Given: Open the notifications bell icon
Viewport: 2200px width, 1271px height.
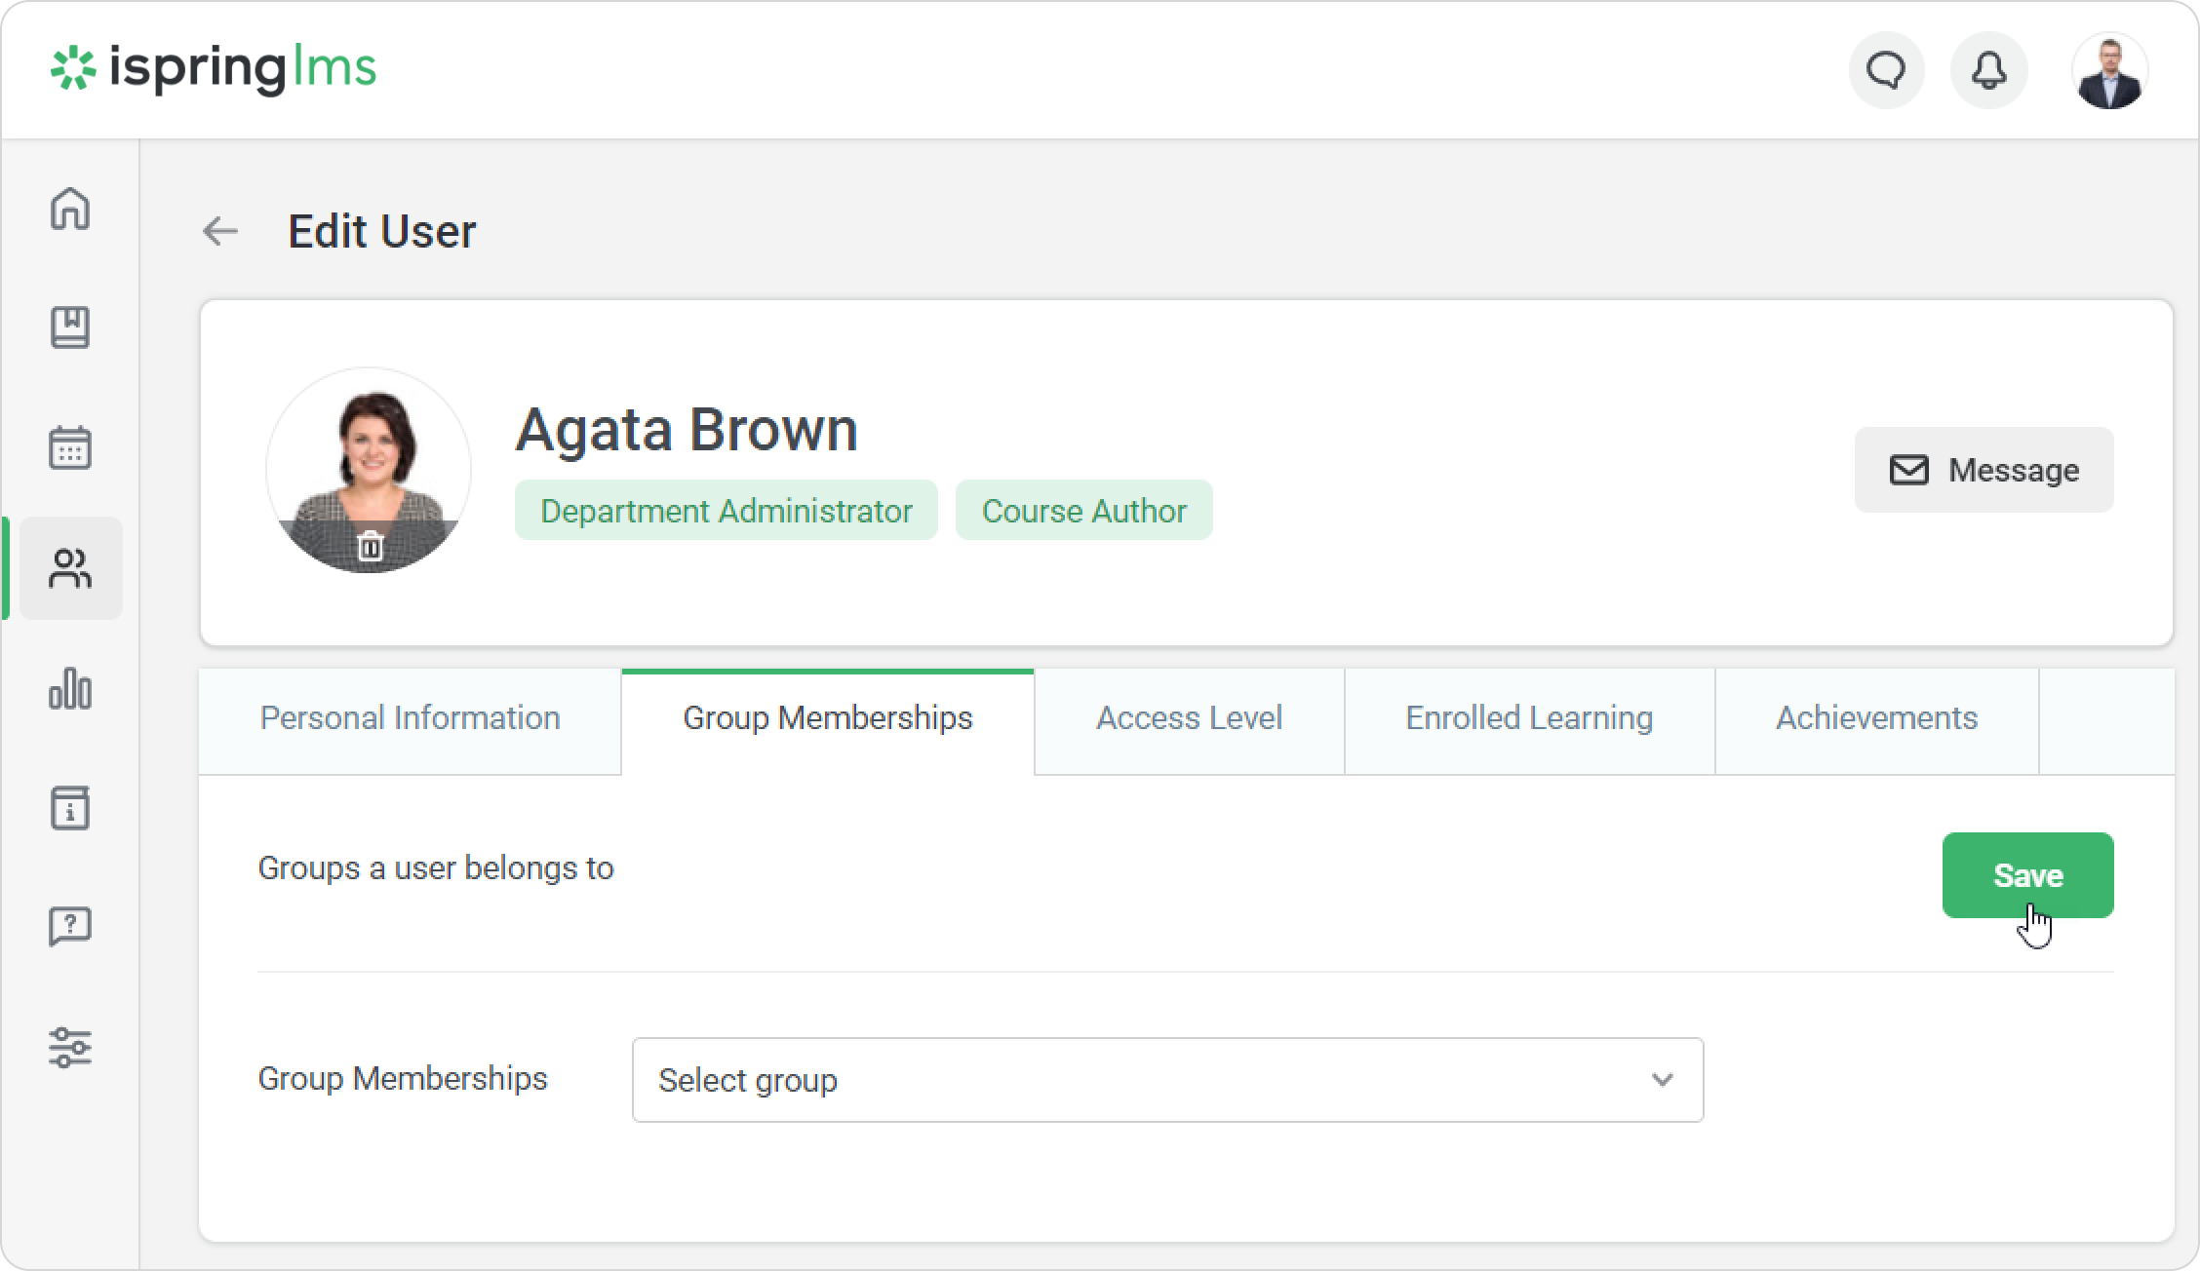Looking at the screenshot, I should pos(1989,70).
